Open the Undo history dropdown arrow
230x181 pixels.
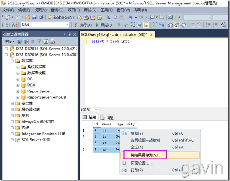136,18
